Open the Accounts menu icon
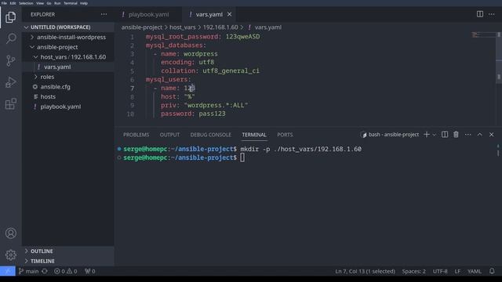The image size is (502, 282). pos(10,233)
